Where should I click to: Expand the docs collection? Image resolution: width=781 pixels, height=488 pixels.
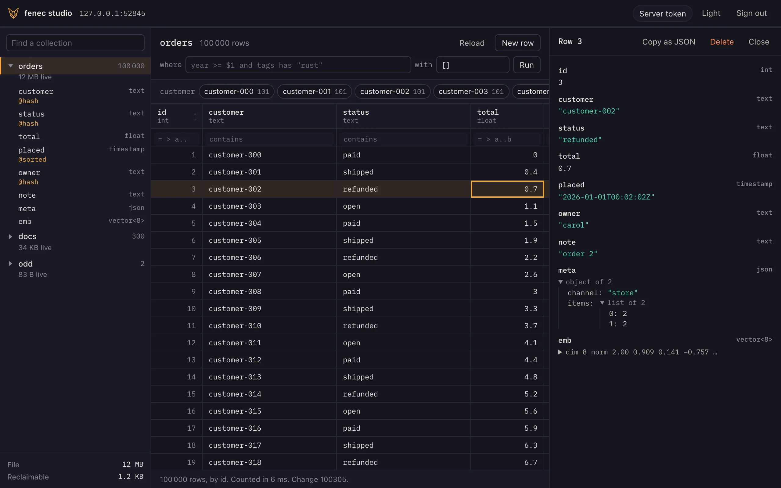point(11,237)
